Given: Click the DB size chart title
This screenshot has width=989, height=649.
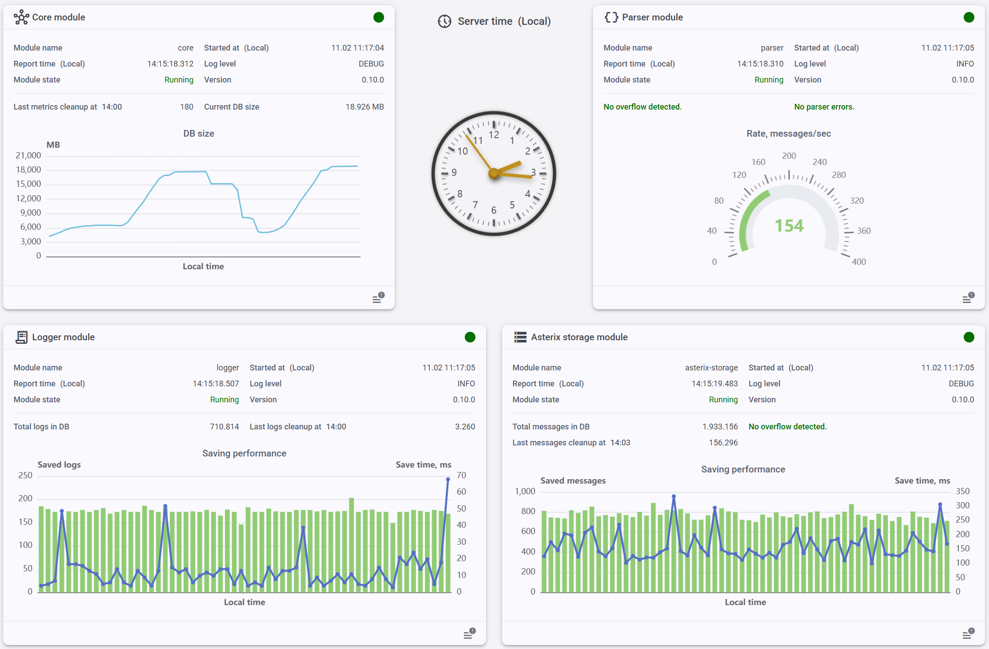Looking at the screenshot, I should (199, 134).
